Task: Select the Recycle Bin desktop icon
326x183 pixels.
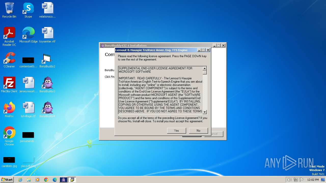Action: point(9,10)
